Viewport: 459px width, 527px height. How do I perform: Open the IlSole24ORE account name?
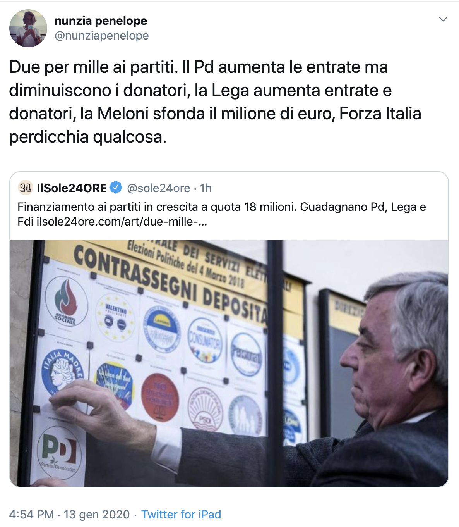(x=72, y=188)
